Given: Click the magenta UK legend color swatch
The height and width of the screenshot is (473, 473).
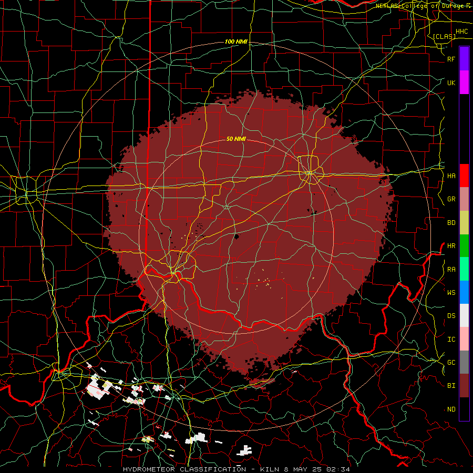Looking at the screenshot, I should tap(464, 83).
